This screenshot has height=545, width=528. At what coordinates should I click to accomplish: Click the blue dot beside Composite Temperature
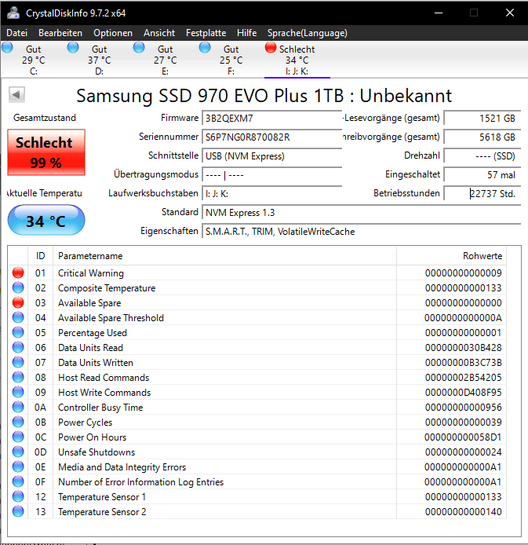pyautogui.click(x=18, y=287)
